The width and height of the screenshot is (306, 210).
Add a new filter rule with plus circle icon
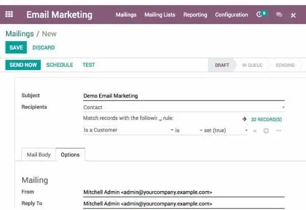(266, 131)
